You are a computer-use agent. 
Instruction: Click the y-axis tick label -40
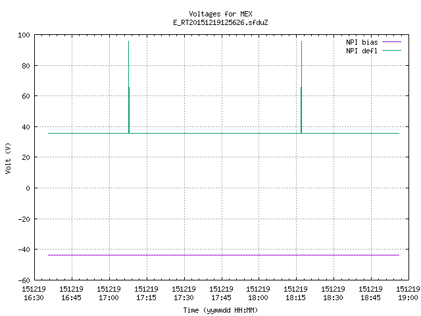[24, 250]
